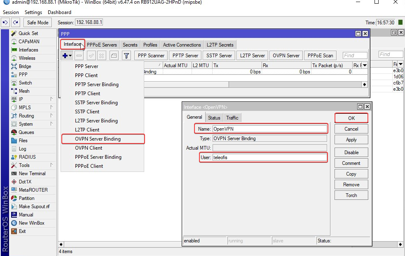The width and height of the screenshot is (405, 256).
Task: Switch to the Secrets tab
Action: click(130, 45)
